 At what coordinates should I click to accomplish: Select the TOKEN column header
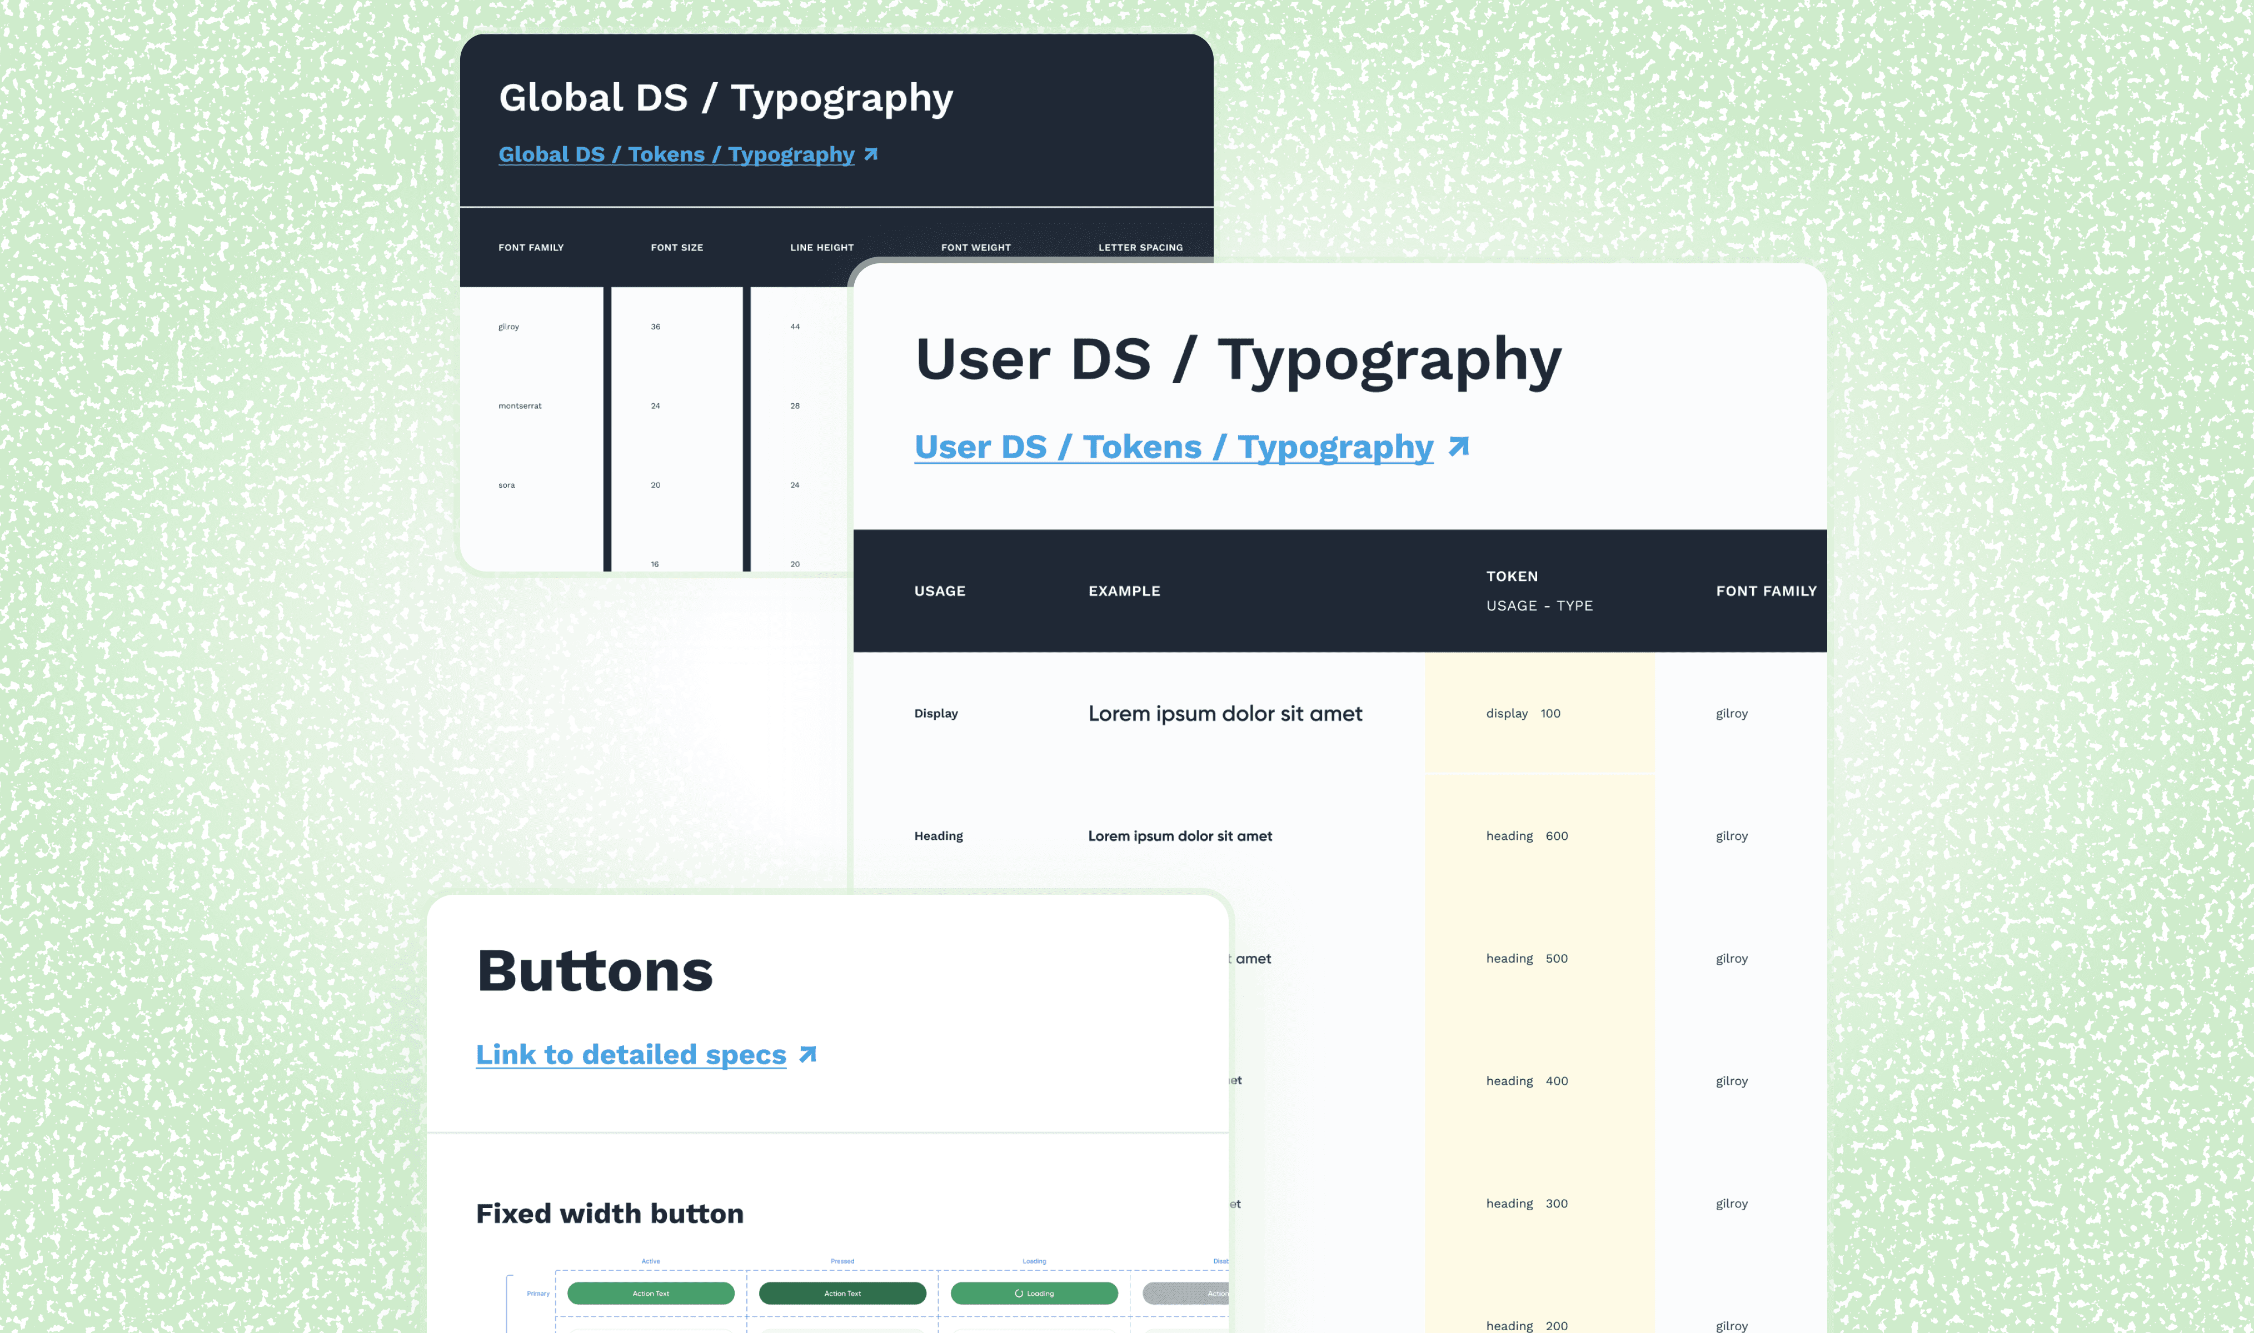tap(1512, 577)
